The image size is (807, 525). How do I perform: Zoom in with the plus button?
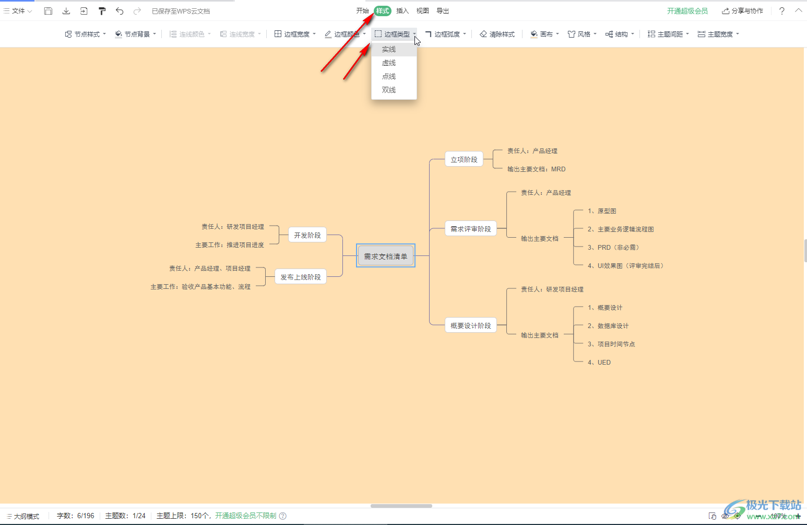point(798,516)
